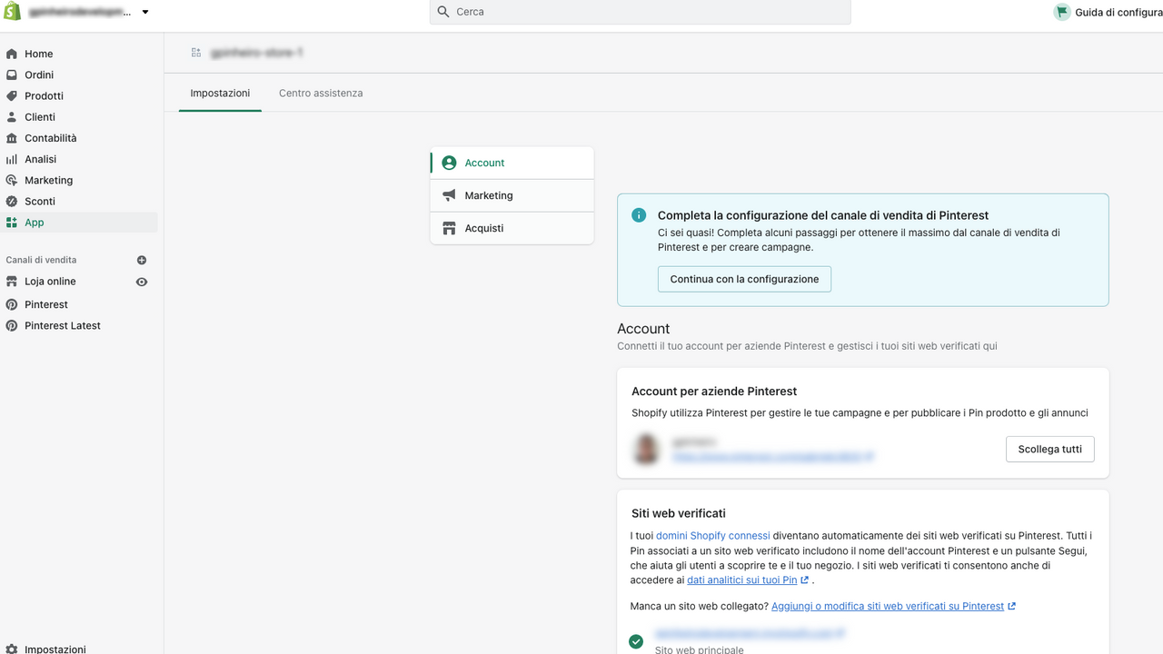Click the Shopify logo icon
This screenshot has width=1163, height=654.
12,12
